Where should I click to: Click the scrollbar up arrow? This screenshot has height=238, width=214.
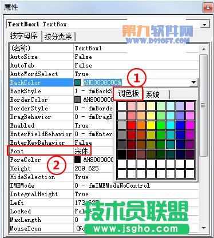click(x=204, y=49)
